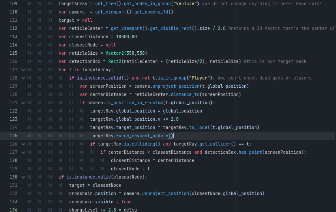Fold the is_colliding if block on line 126

tap(23, 144)
